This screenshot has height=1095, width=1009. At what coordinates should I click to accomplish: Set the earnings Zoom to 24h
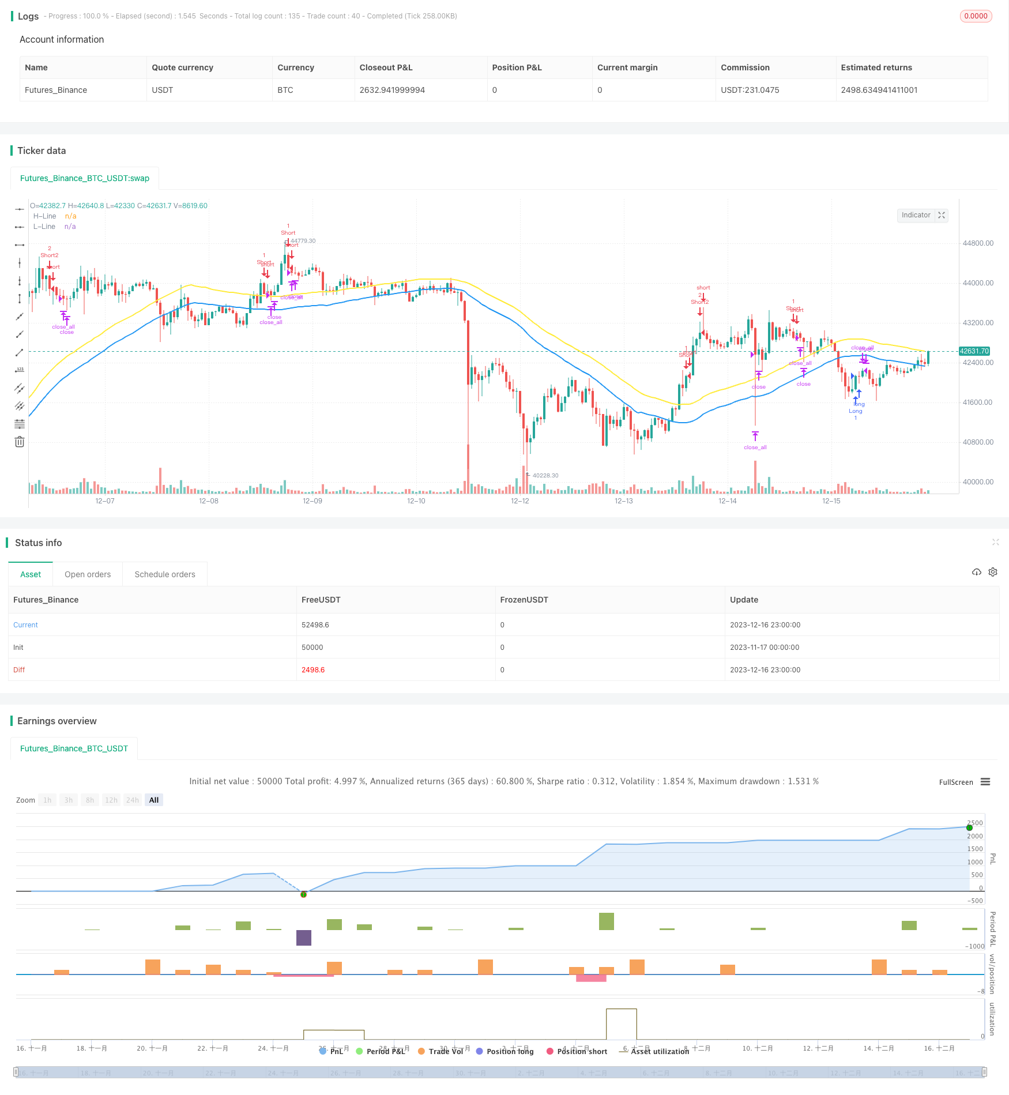pos(132,800)
